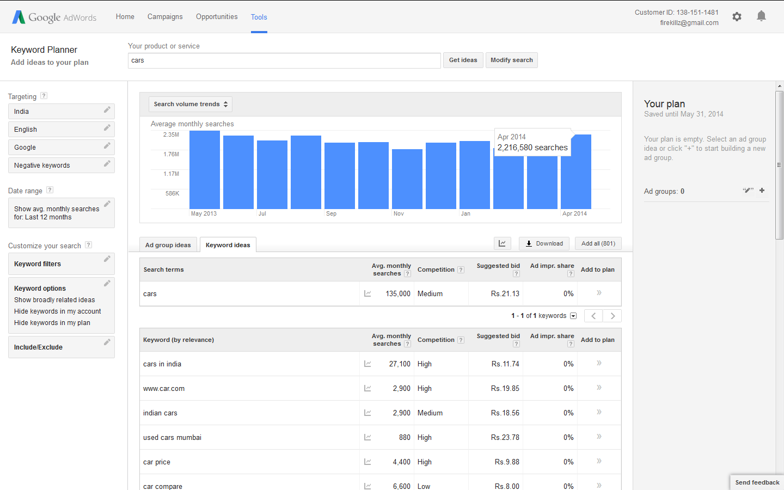Viewport: 784px width, 490px height.
Task: Open the keywords pagination dropdown
Action: coord(573,316)
